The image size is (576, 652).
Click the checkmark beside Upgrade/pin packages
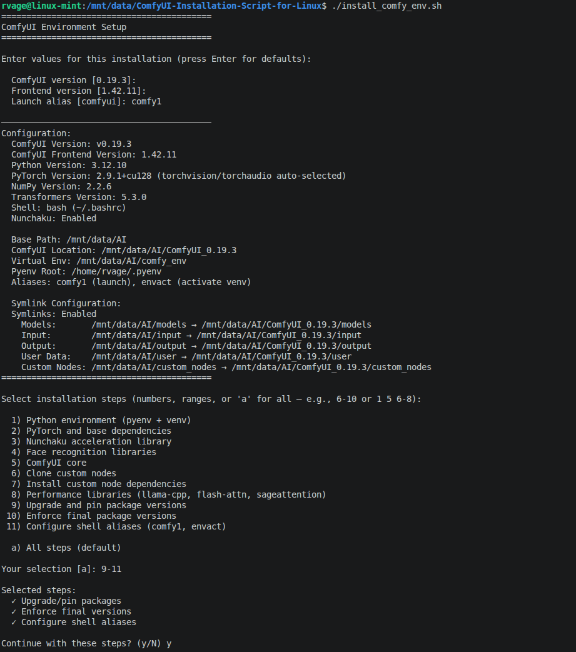click(14, 601)
